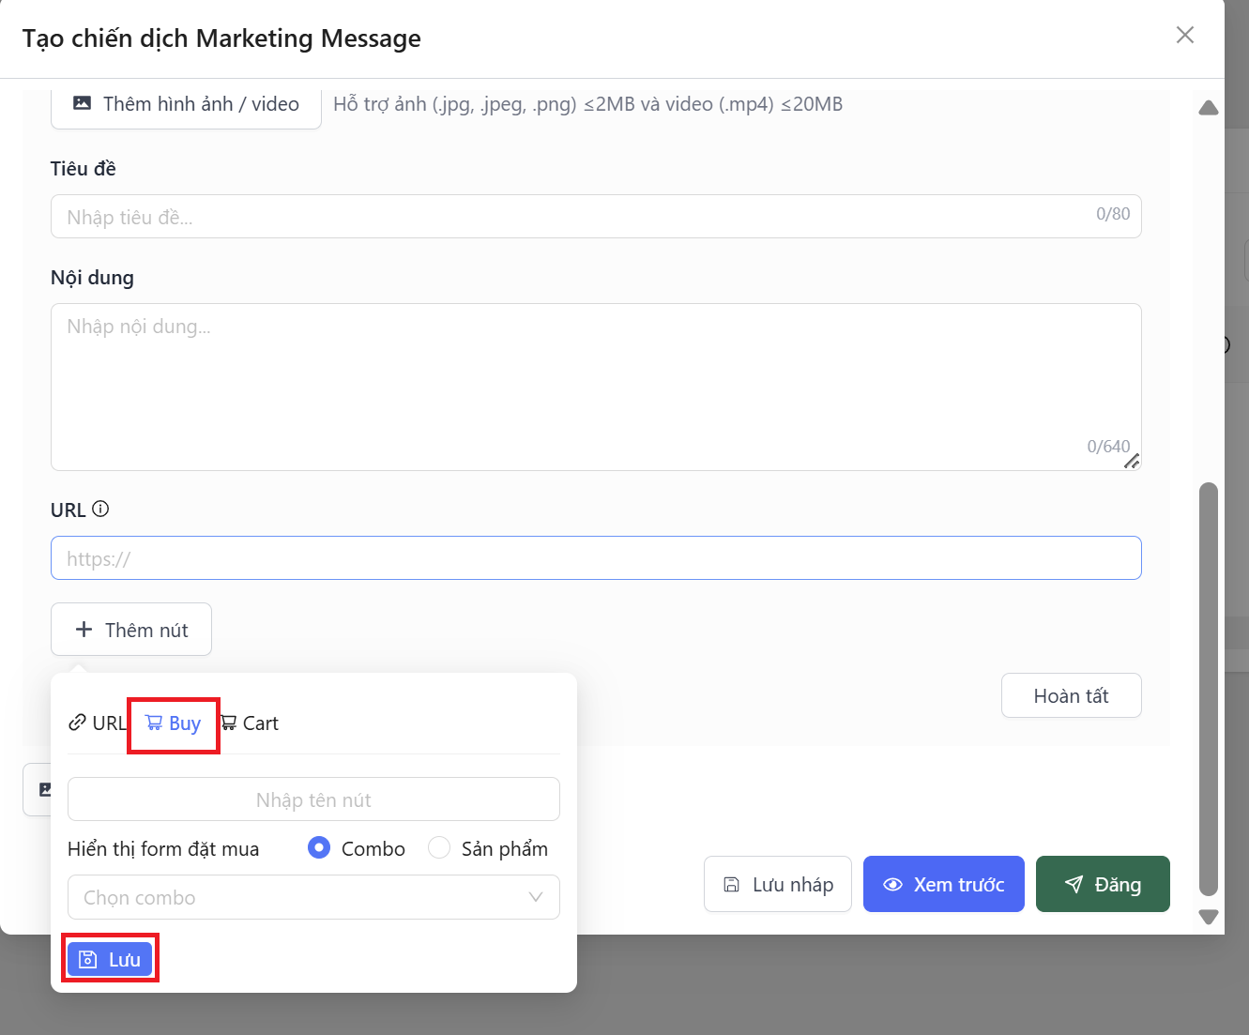Click the eye icon in Xem trước
The image size is (1249, 1035).
point(892,885)
